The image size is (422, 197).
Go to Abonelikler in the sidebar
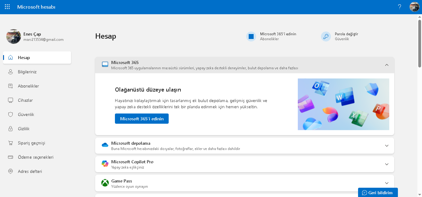coord(37,86)
